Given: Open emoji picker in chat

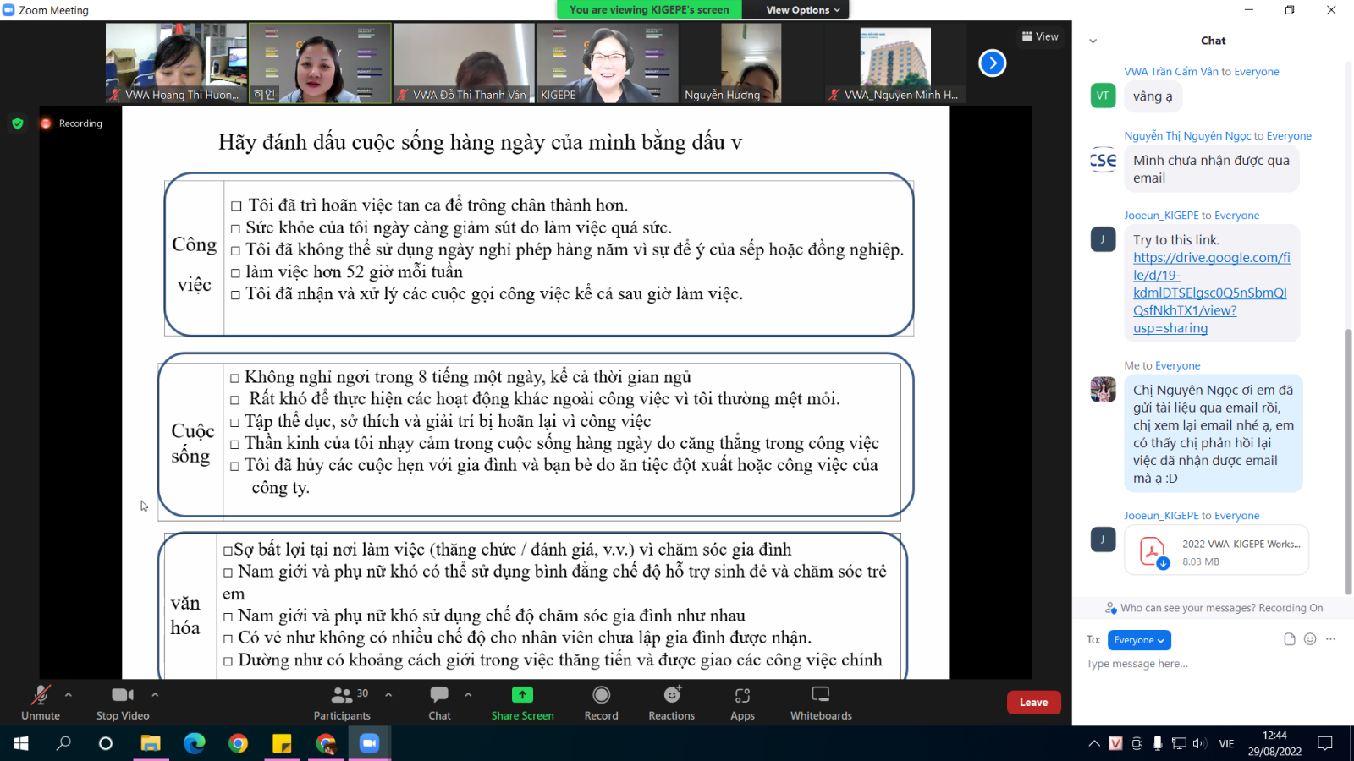Looking at the screenshot, I should click(1310, 639).
